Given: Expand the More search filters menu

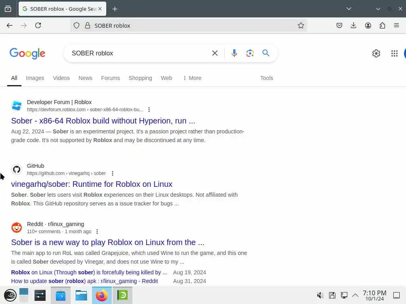Looking at the screenshot, I should pos(192,78).
